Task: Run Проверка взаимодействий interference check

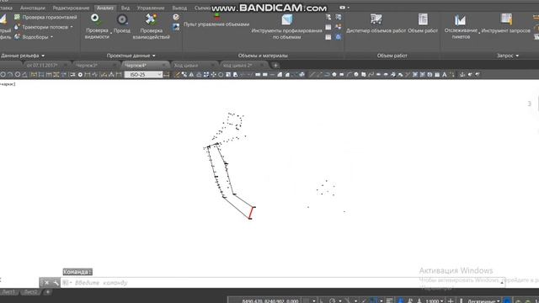Action: pyautogui.click(x=152, y=26)
